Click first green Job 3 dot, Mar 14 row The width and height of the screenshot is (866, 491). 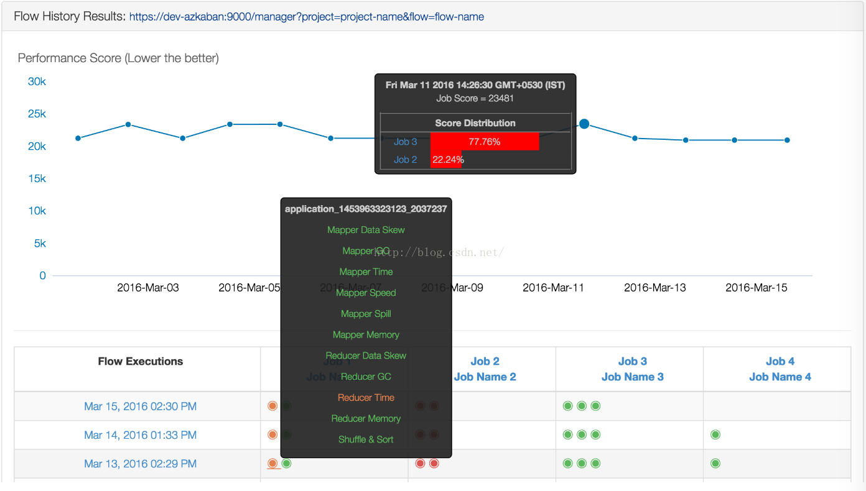pyautogui.click(x=567, y=434)
